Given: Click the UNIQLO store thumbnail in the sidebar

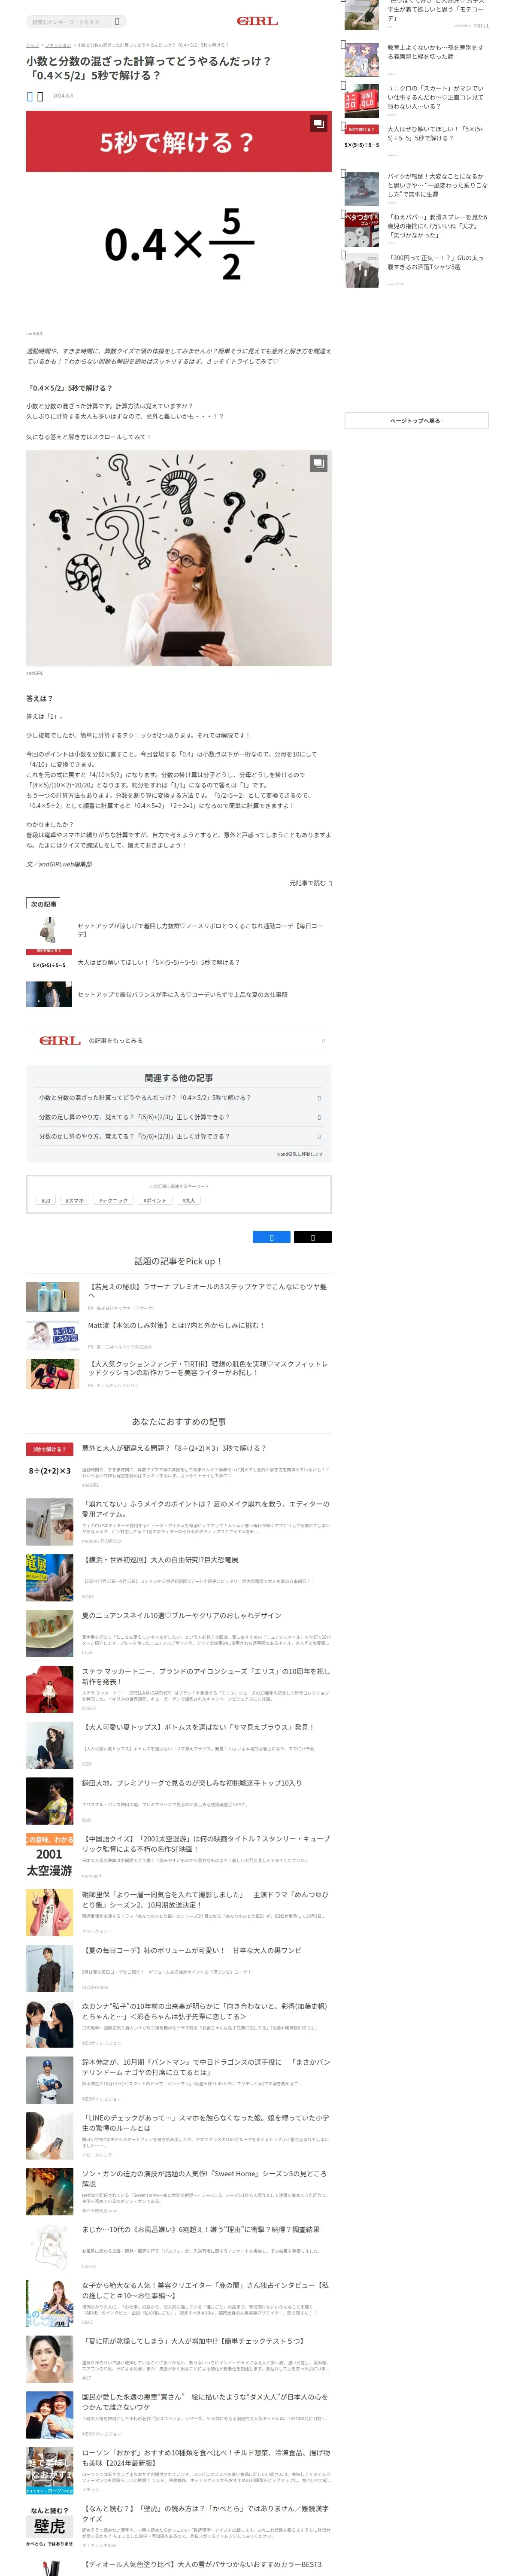Looking at the screenshot, I should click(x=362, y=101).
